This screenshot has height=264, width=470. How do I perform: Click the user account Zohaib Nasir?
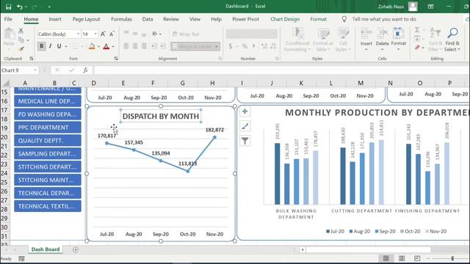pyautogui.click(x=391, y=7)
